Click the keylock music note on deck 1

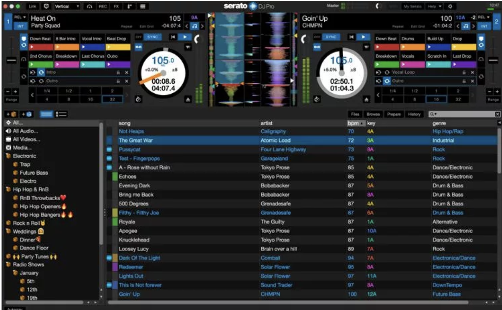(x=194, y=26)
